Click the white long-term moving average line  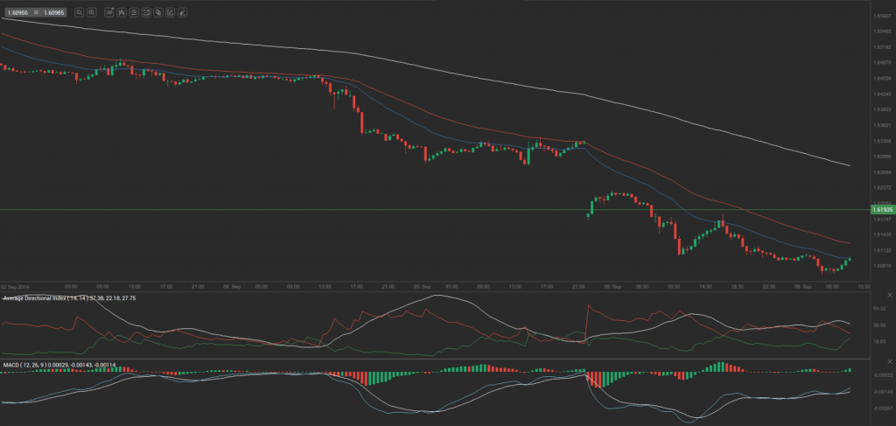(x=525, y=87)
